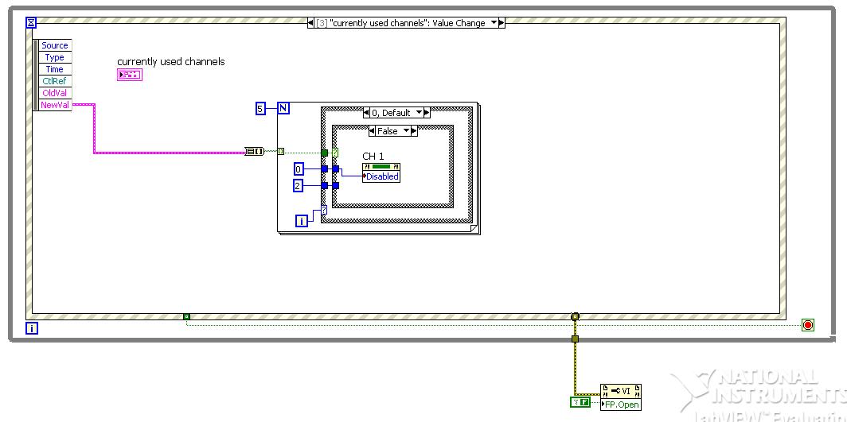
Task: Select the Time event data node
Action: pos(55,69)
